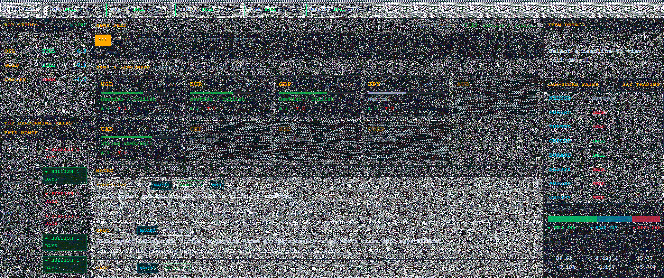Open the Italy August preliminary CPI headline

(194, 196)
